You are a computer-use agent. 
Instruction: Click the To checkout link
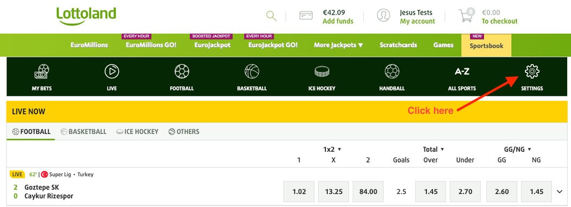[499, 21]
